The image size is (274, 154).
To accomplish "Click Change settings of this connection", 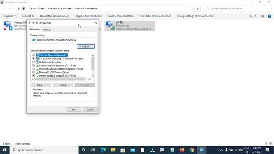I will [x=195, y=16].
